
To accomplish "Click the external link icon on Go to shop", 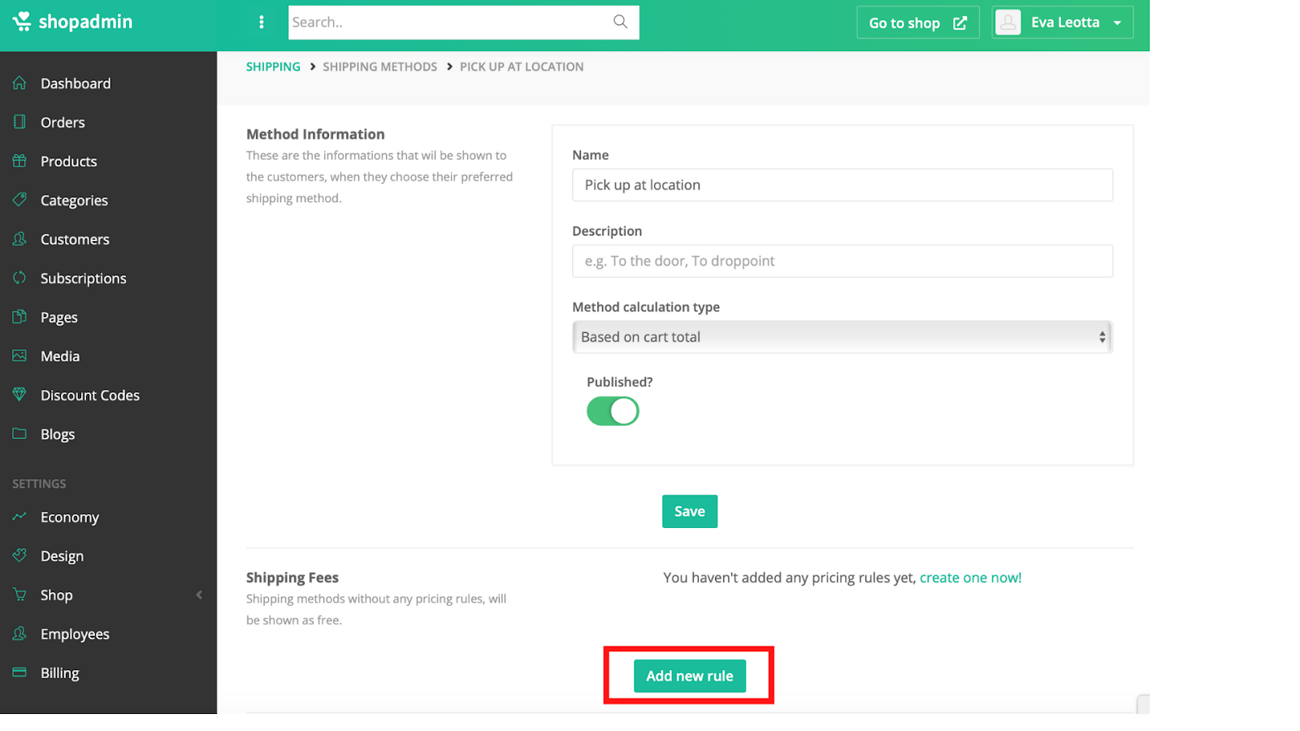I will tap(960, 23).
